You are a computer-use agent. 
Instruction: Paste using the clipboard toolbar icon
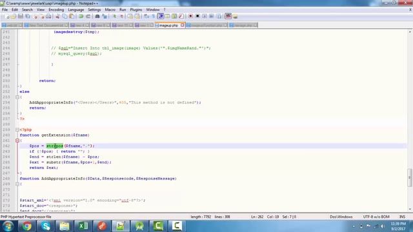pos(72,16)
